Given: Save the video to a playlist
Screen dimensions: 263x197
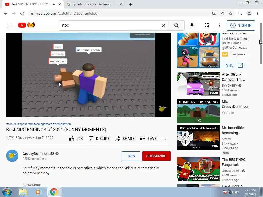Looking at the screenshot, I should pyautogui.click(x=148, y=139).
